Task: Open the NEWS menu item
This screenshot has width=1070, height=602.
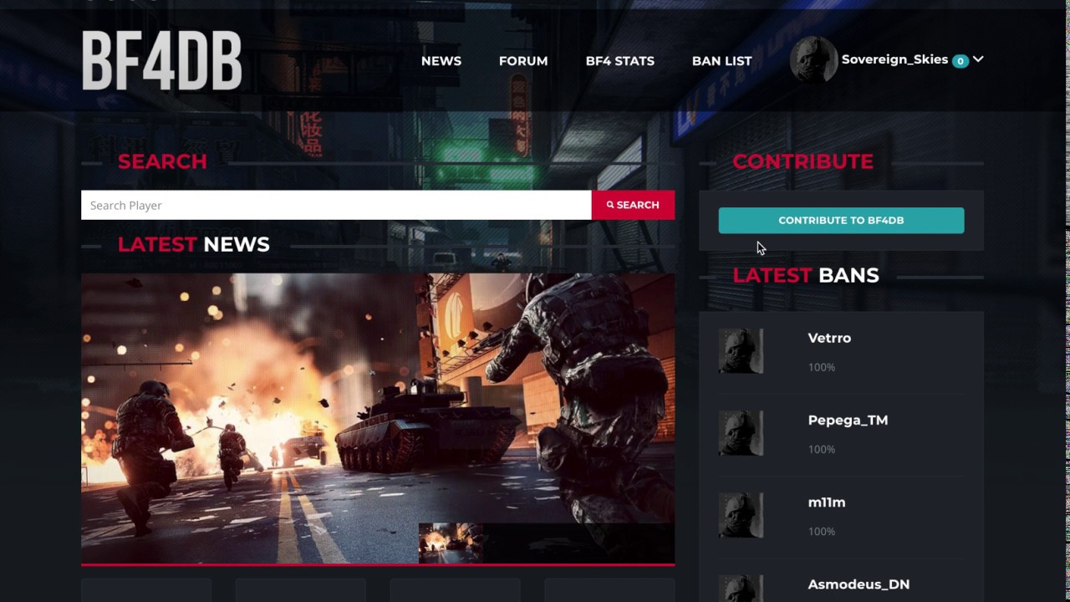Action: [x=441, y=61]
